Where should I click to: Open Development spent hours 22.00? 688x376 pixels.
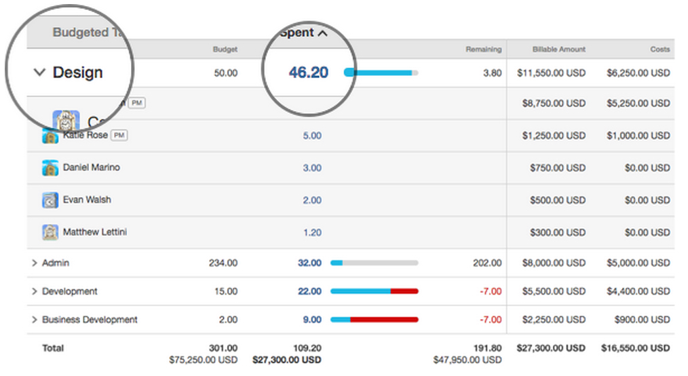[310, 291]
